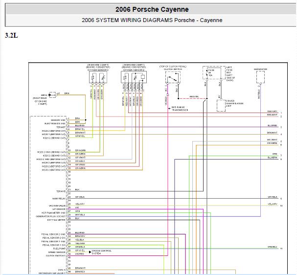
Task: Select the left fuse box symbol
Action: point(214,73)
